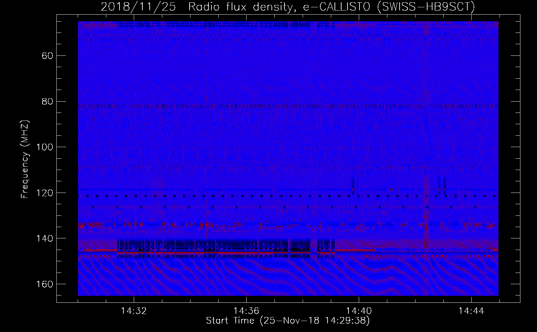Select the 140 frequency tick label
Screen dimensions: 537x332
click(x=44, y=238)
